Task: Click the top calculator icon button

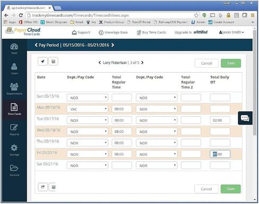Action: click(53, 61)
